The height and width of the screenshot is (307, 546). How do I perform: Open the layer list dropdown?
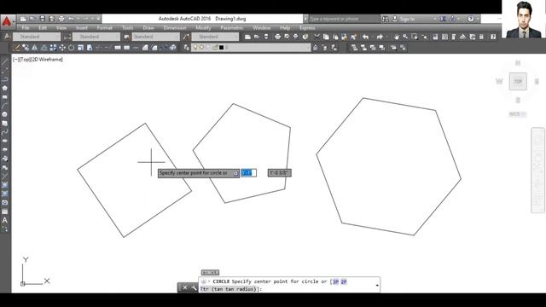click(251, 48)
